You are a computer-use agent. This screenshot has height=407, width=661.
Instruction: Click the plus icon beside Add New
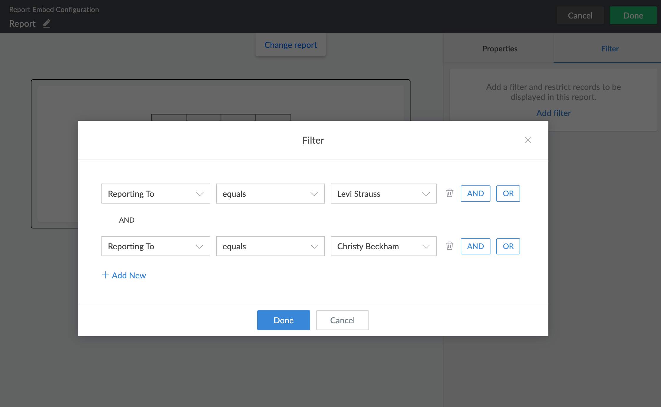pyautogui.click(x=105, y=275)
